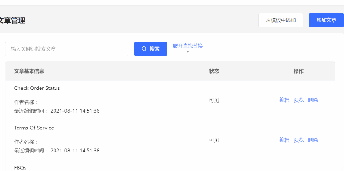Click the 添加文章 button
Viewport: 344px width, 171px height.
[326, 20]
